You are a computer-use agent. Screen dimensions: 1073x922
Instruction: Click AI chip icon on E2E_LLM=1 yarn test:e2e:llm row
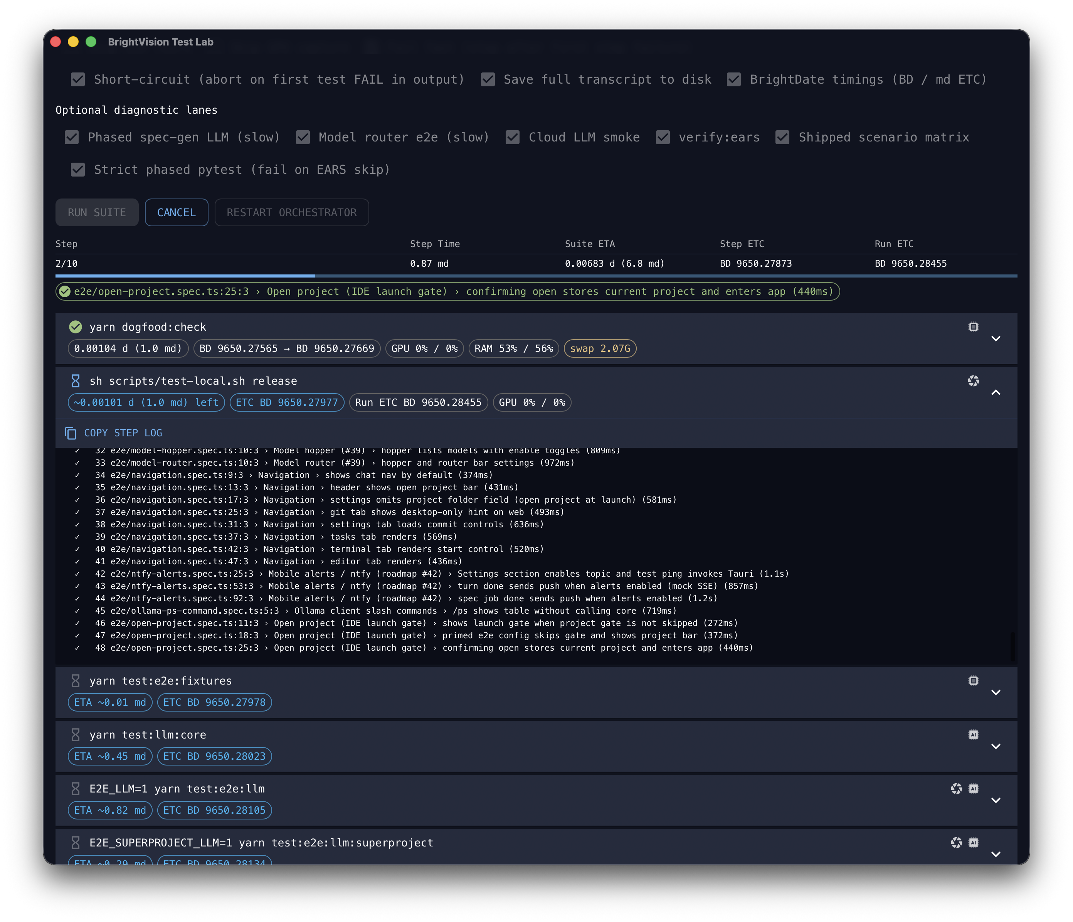[x=973, y=788]
